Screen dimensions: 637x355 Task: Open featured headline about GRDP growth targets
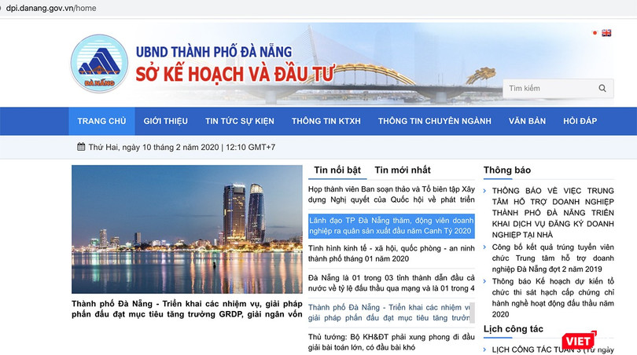click(x=187, y=309)
